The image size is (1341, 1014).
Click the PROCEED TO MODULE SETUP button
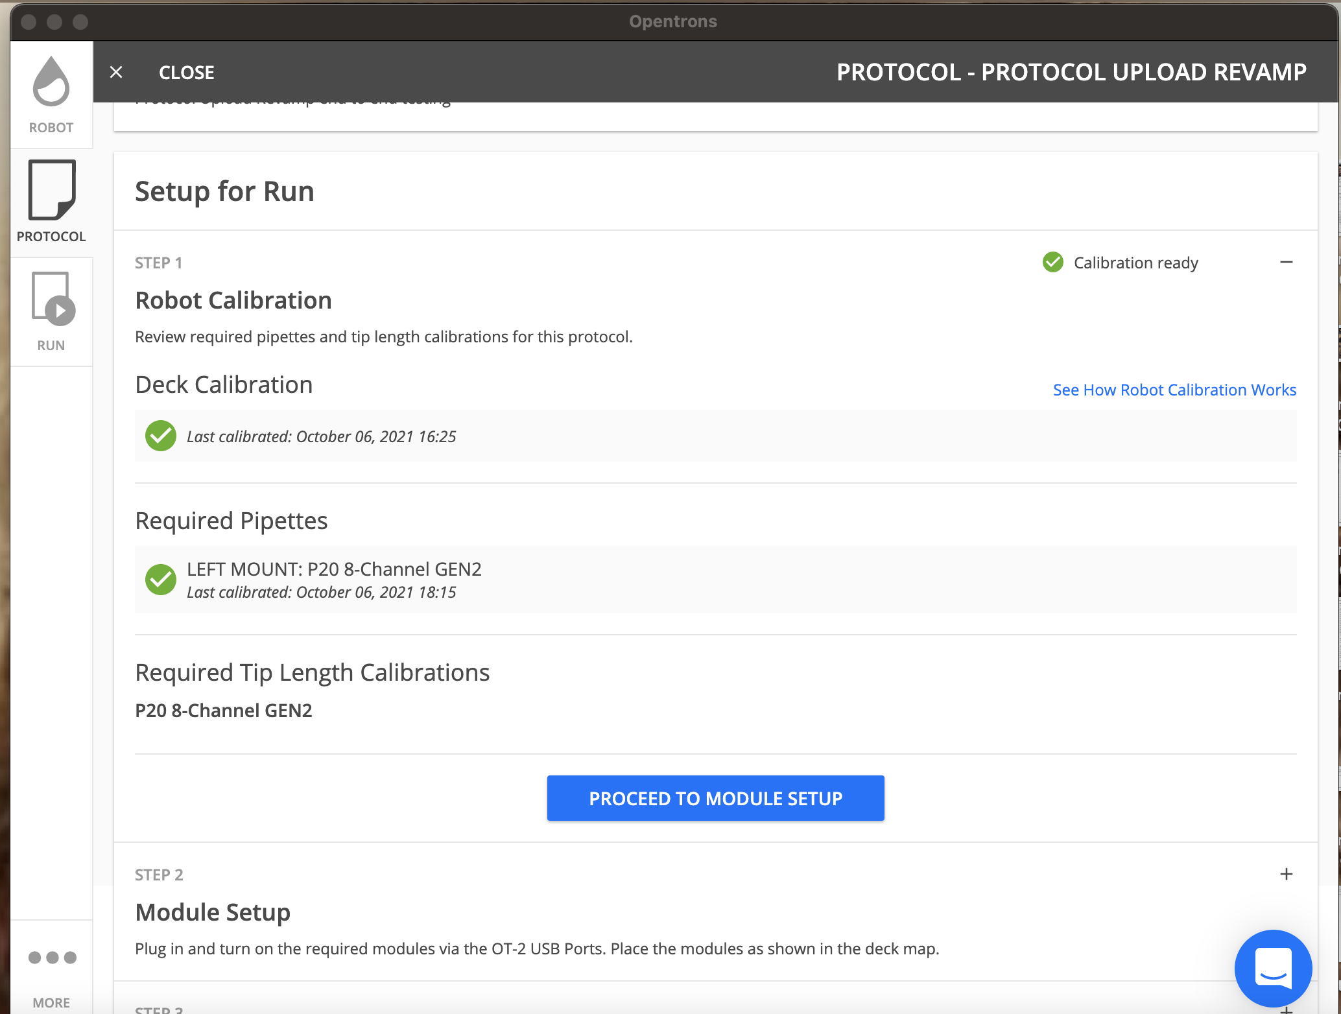coord(715,798)
